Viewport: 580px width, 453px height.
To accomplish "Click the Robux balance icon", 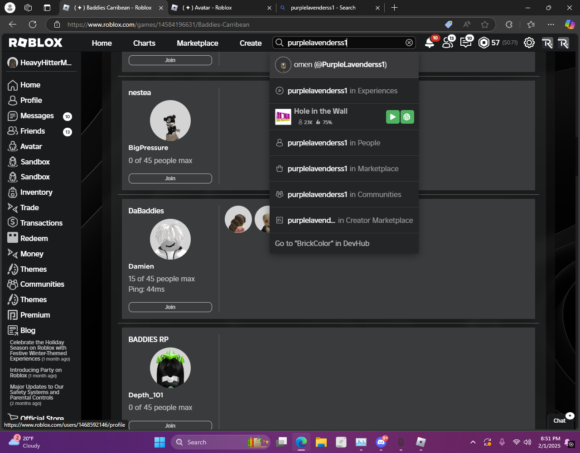I will (483, 43).
